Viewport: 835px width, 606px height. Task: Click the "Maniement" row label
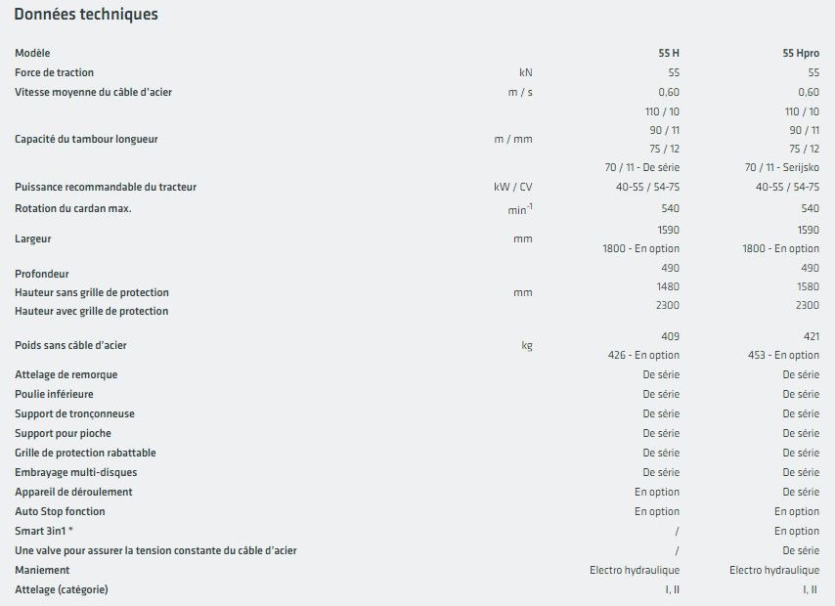pyautogui.click(x=42, y=570)
